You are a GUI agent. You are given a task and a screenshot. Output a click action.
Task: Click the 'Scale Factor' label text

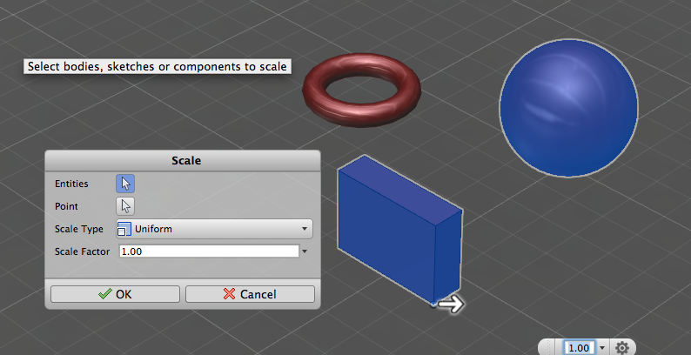point(82,251)
